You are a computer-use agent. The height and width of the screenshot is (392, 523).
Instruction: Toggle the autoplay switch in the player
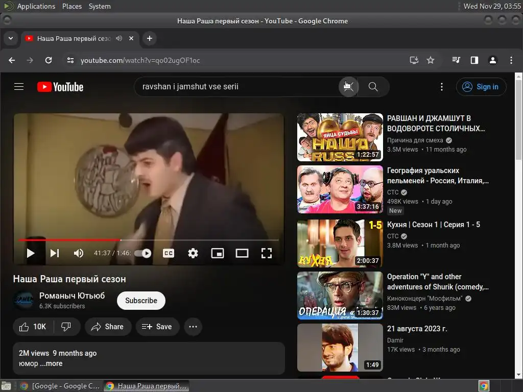[x=143, y=253]
